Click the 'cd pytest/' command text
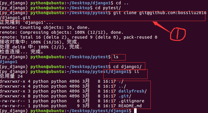 [x=108, y=8]
